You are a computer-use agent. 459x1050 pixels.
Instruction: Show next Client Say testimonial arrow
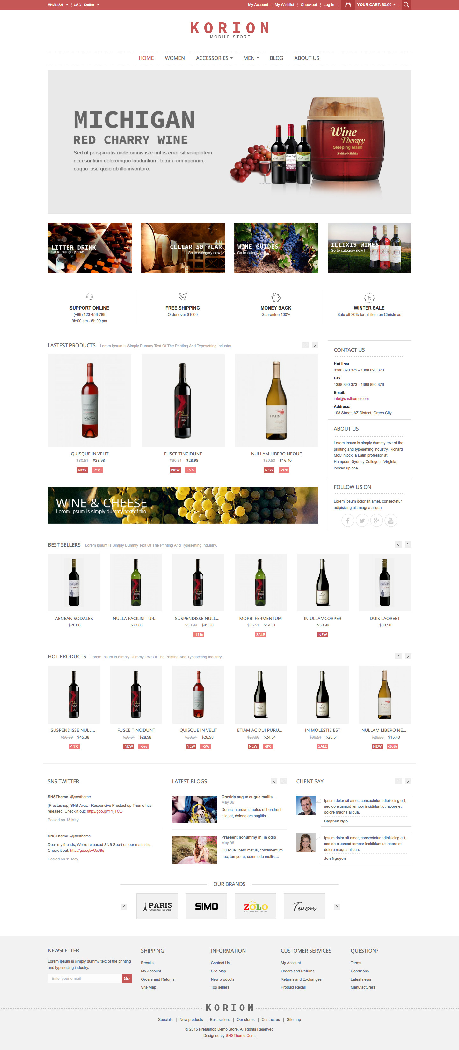[x=408, y=781]
